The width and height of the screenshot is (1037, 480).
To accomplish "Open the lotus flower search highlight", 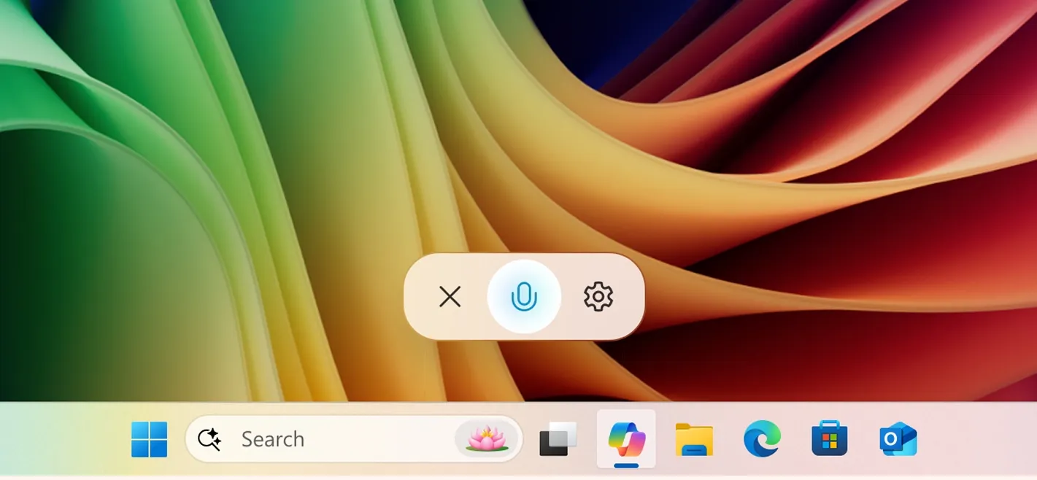I will pyautogui.click(x=487, y=438).
